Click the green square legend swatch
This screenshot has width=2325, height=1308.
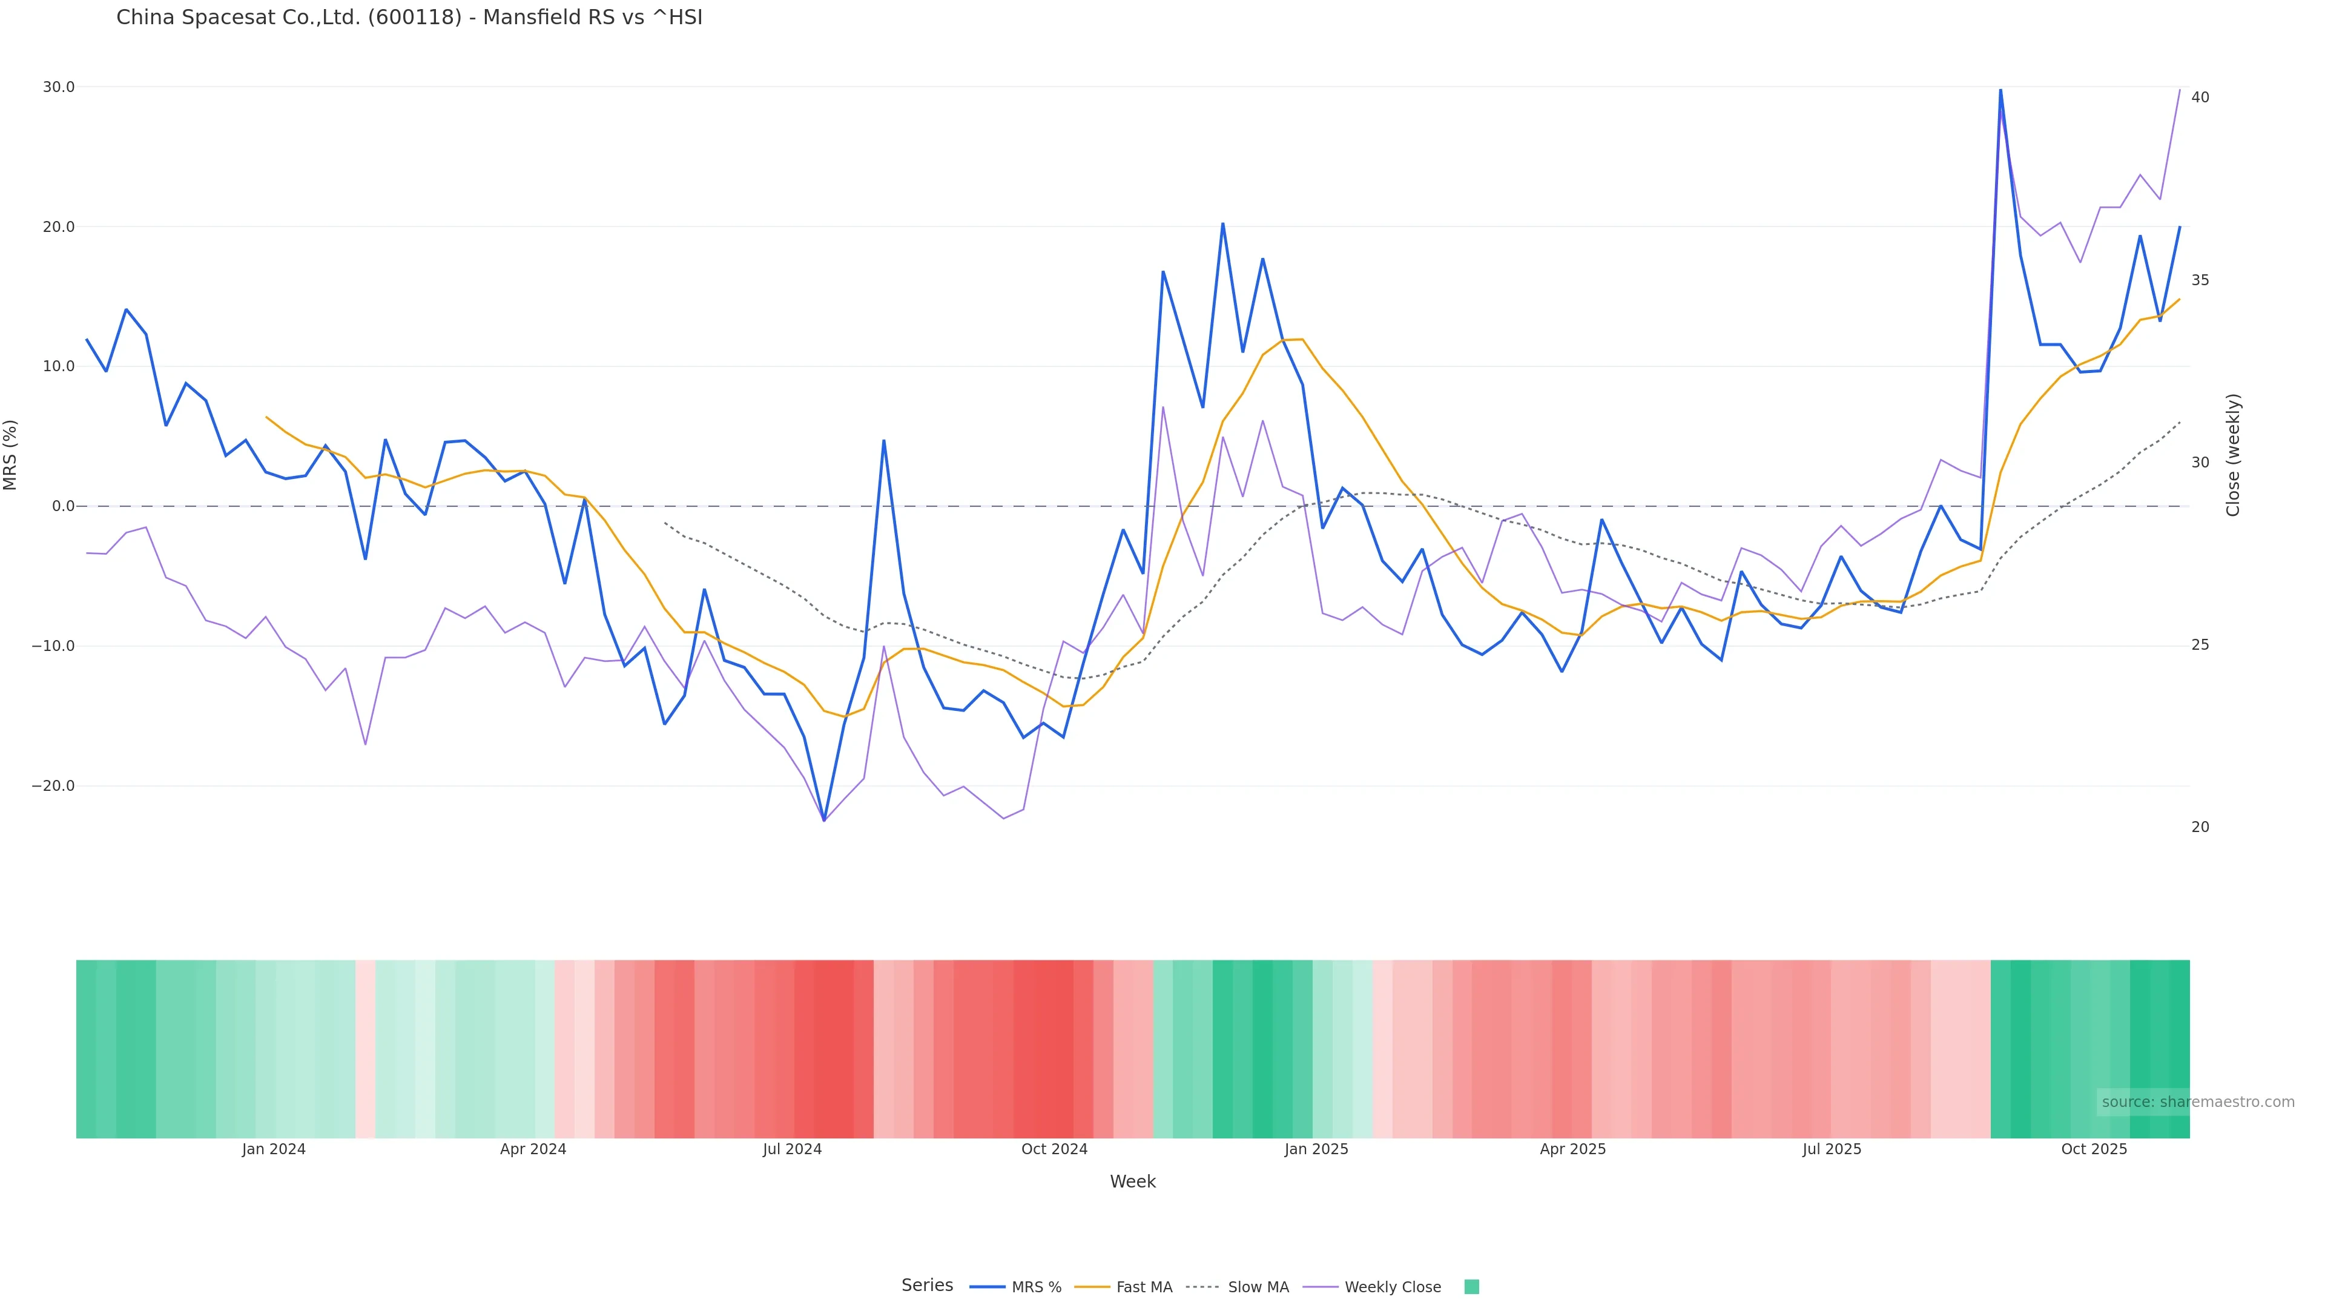pyautogui.click(x=1471, y=1287)
